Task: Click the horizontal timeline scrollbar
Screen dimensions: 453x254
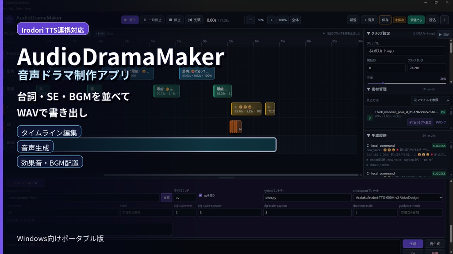Action: click(x=231, y=175)
